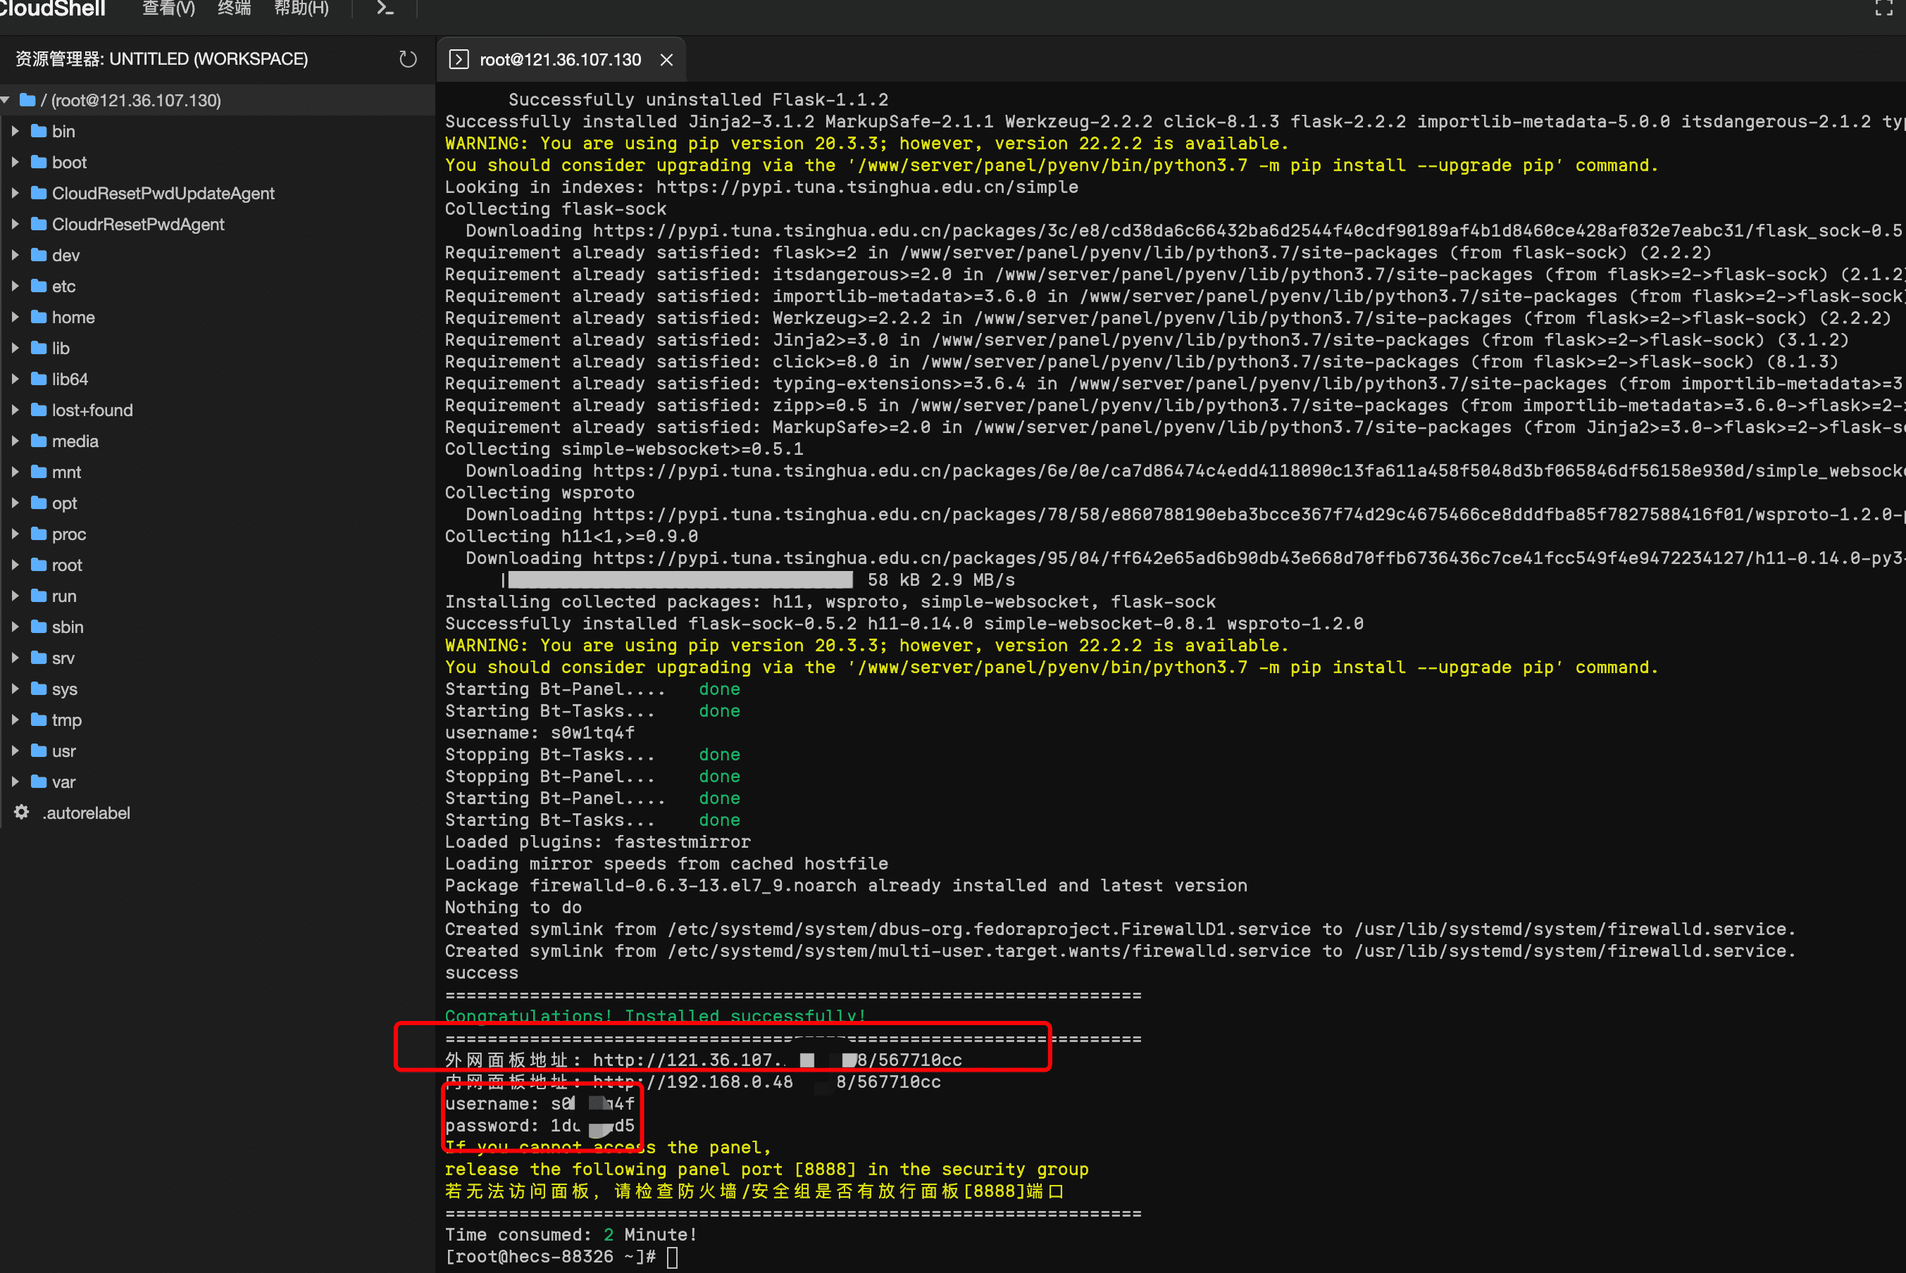Select the tmp folder in explorer

click(67, 720)
